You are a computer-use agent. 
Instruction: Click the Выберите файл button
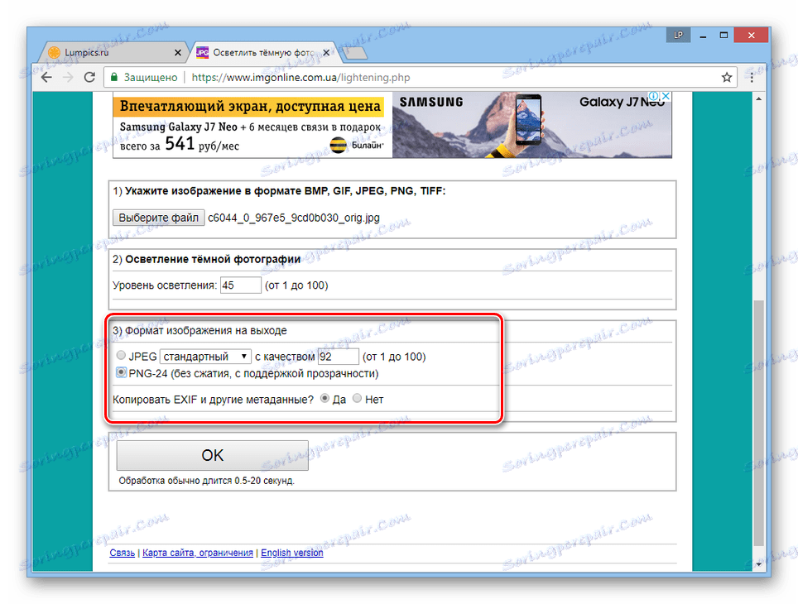(x=158, y=218)
